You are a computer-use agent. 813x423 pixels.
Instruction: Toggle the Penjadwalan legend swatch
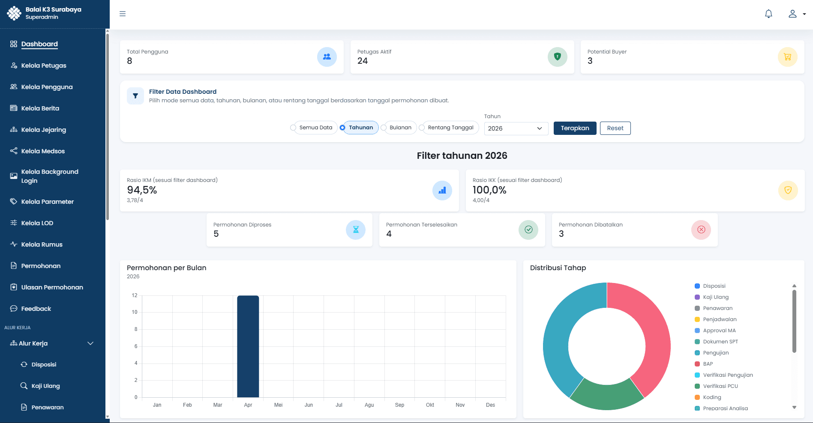697,319
